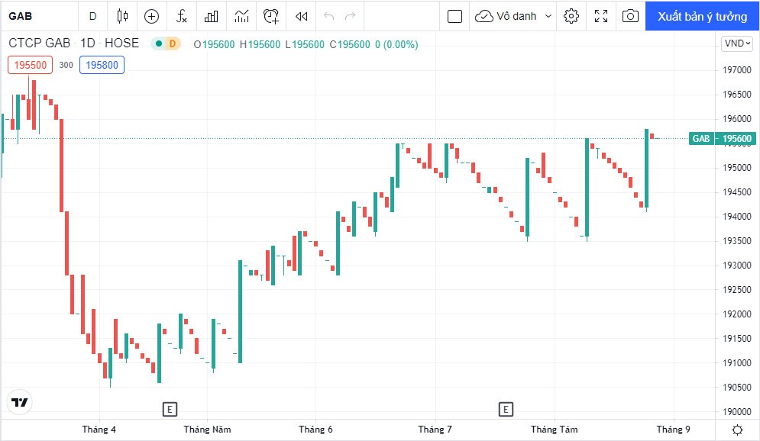
Task: Click the Tháng 6 time axis label
Action: [x=315, y=430]
